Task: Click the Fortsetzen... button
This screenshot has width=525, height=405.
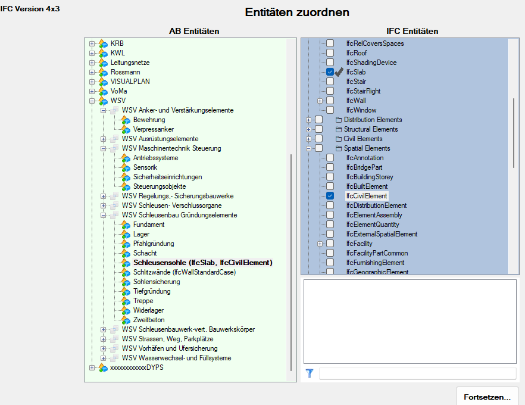Action: point(487,397)
